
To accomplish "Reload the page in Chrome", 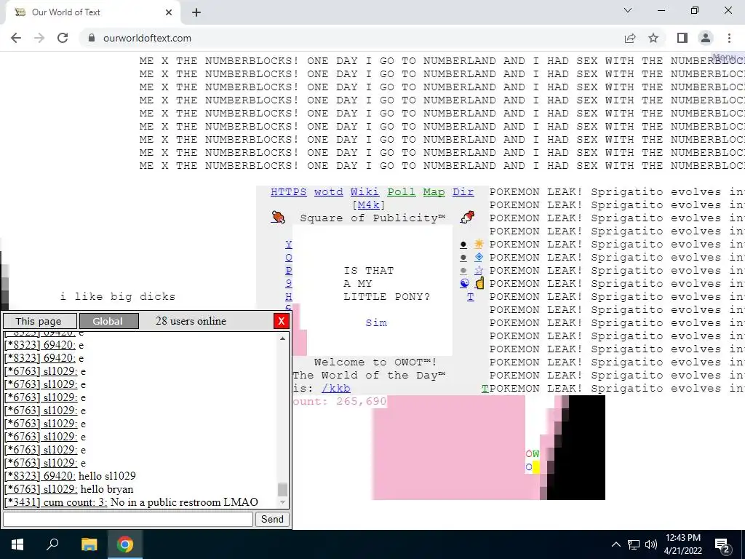I will coord(63,38).
